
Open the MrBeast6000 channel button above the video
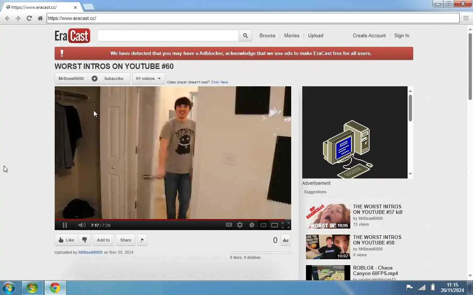71,79
